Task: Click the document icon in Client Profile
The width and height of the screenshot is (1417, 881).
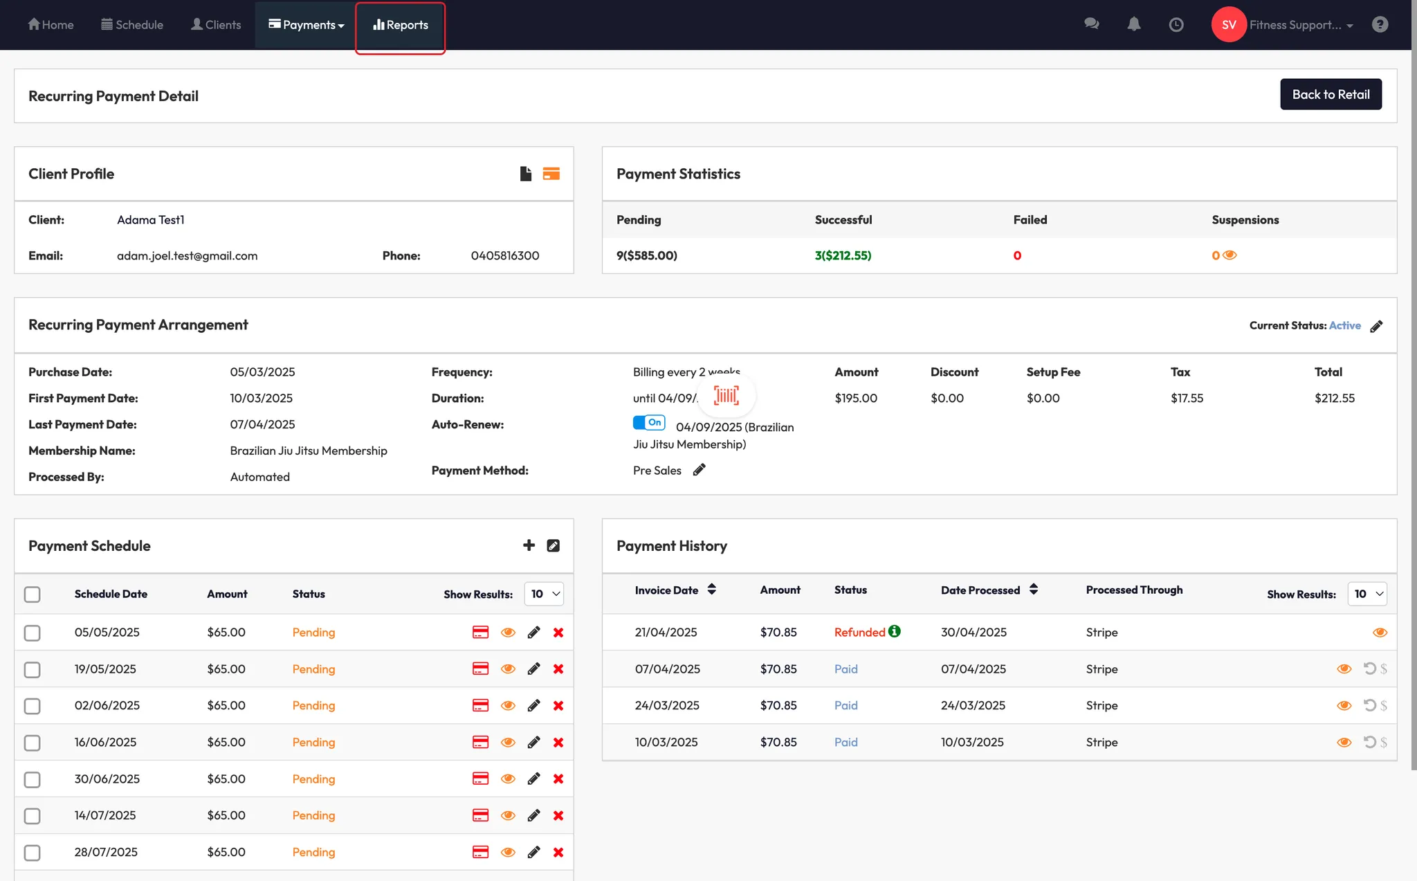Action: click(x=526, y=174)
